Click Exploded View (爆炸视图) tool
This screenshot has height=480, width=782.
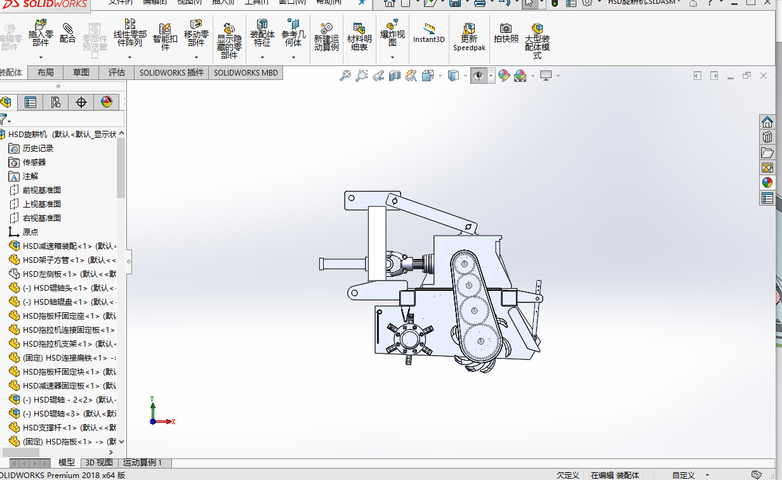pyautogui.click(x=392, y=34)
